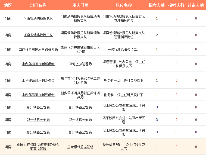
Task: Click 财务科一级主任科员及以下 in the 焦作黄河河务局 row
Action: 124,80
